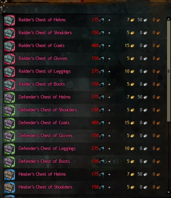Image resolution: width=171 pixels, height=198 pixels.
Task: Click the gold coin icon in Defender's Helms price
Action: 132,97
